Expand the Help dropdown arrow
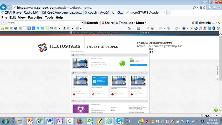The width and height of the screenshot is (222, 125). coord(187,28)
